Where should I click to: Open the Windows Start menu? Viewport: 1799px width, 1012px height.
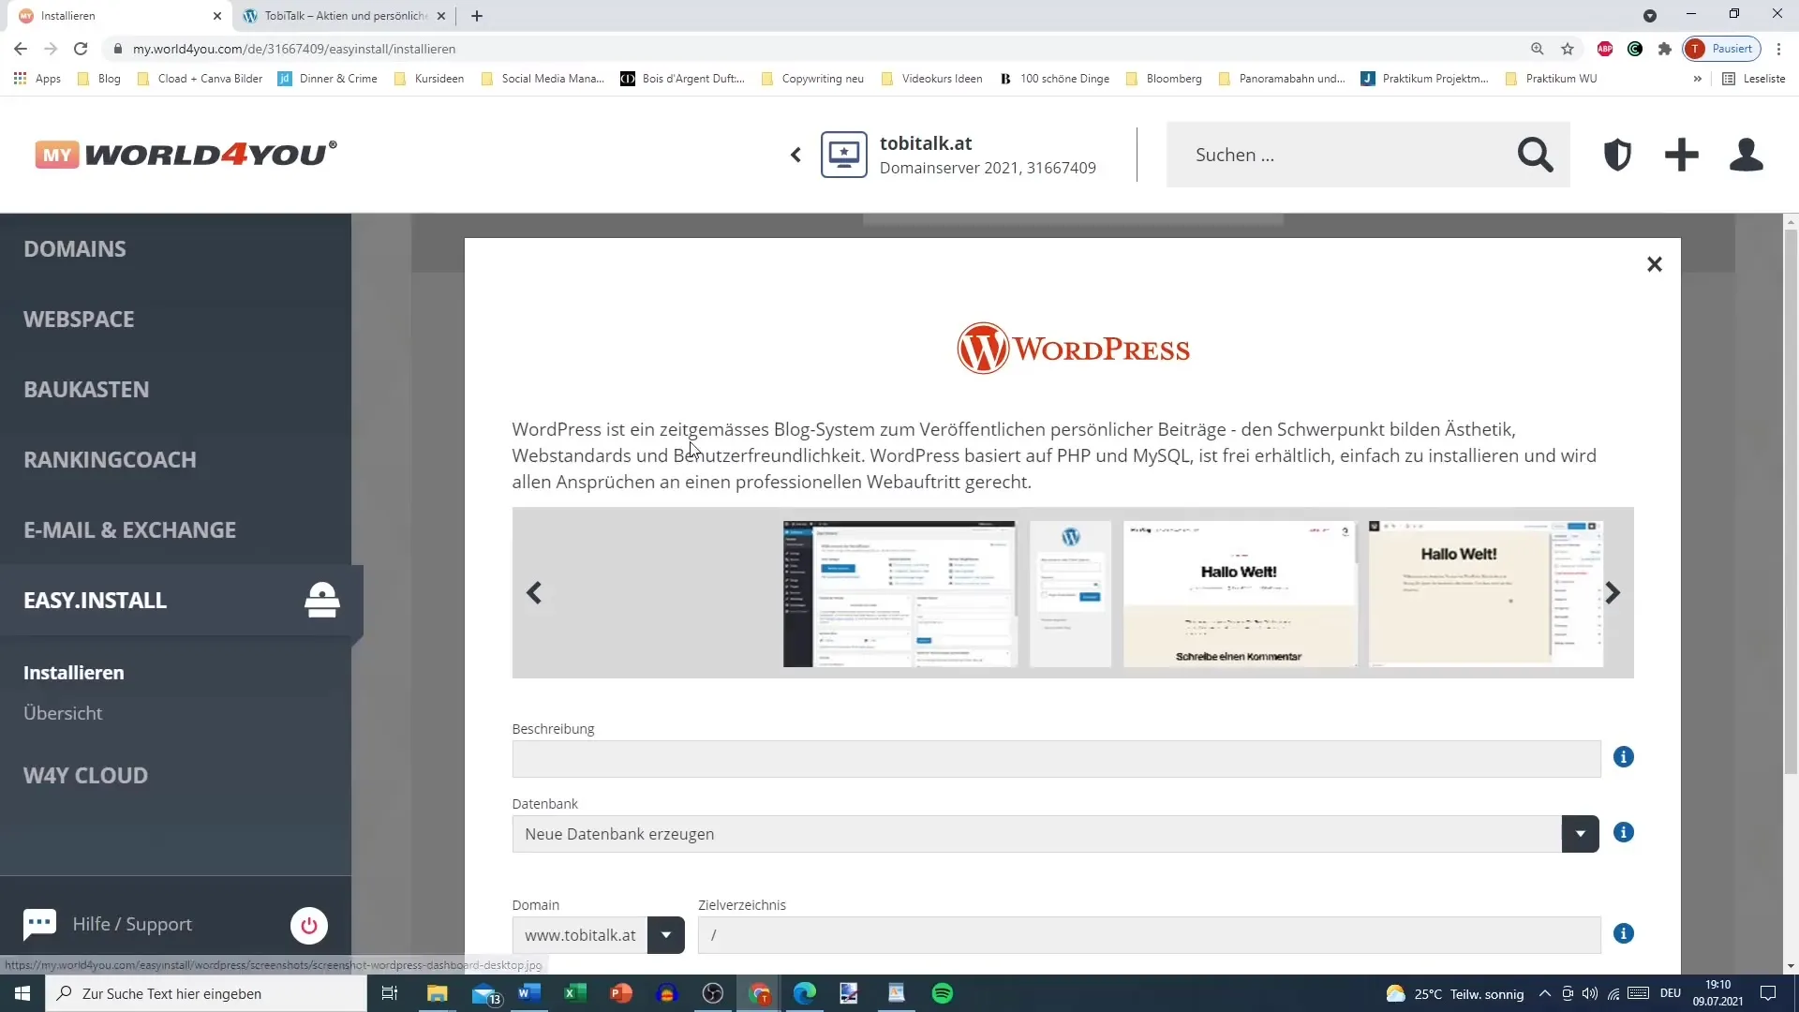22,993
